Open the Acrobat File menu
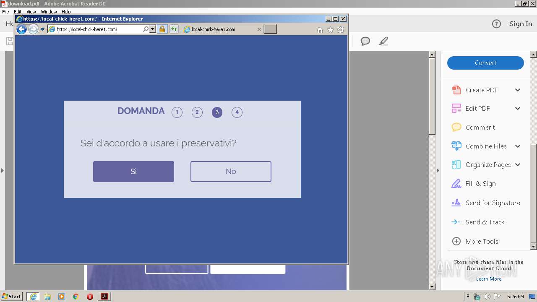537x302 pixels. point(5,12)
